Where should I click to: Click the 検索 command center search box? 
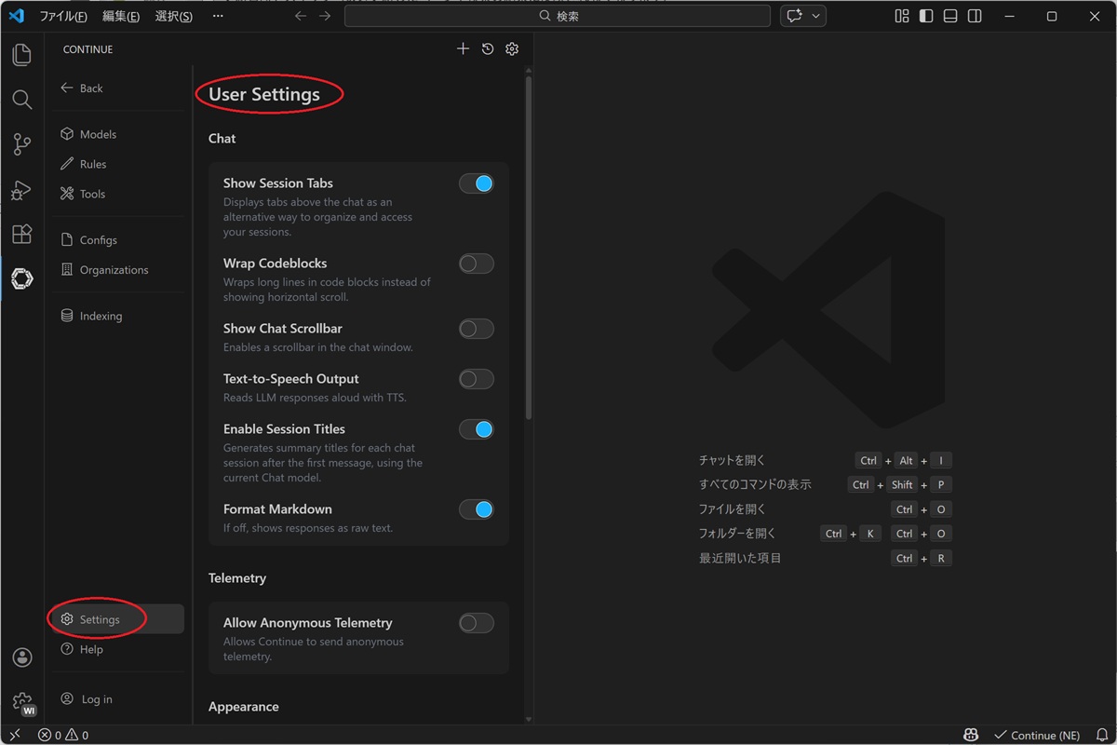pyautogui.click(x=558, y=16)
